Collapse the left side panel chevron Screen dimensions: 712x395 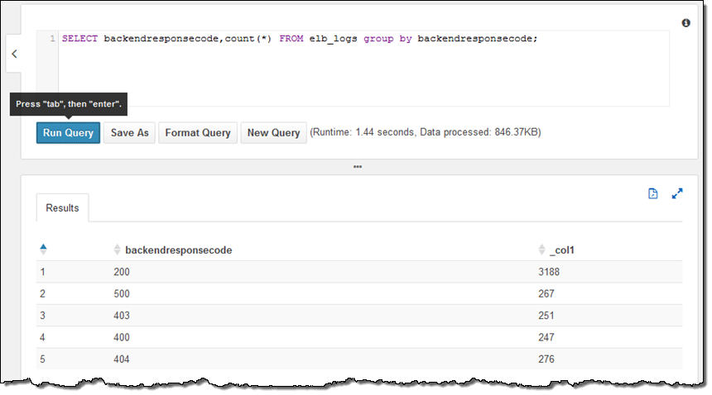14,55
